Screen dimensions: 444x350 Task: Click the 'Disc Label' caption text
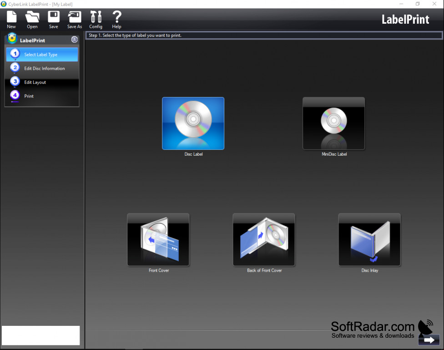click(x=193, y=154)
